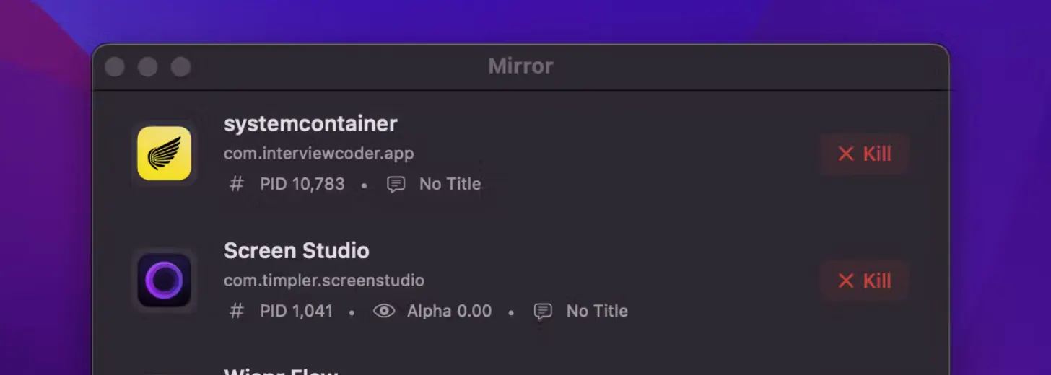Screen dimensions: 1051x375
Task: Click the speech bubble icon in Screen Studio row
Action: [x=543, y=312]
